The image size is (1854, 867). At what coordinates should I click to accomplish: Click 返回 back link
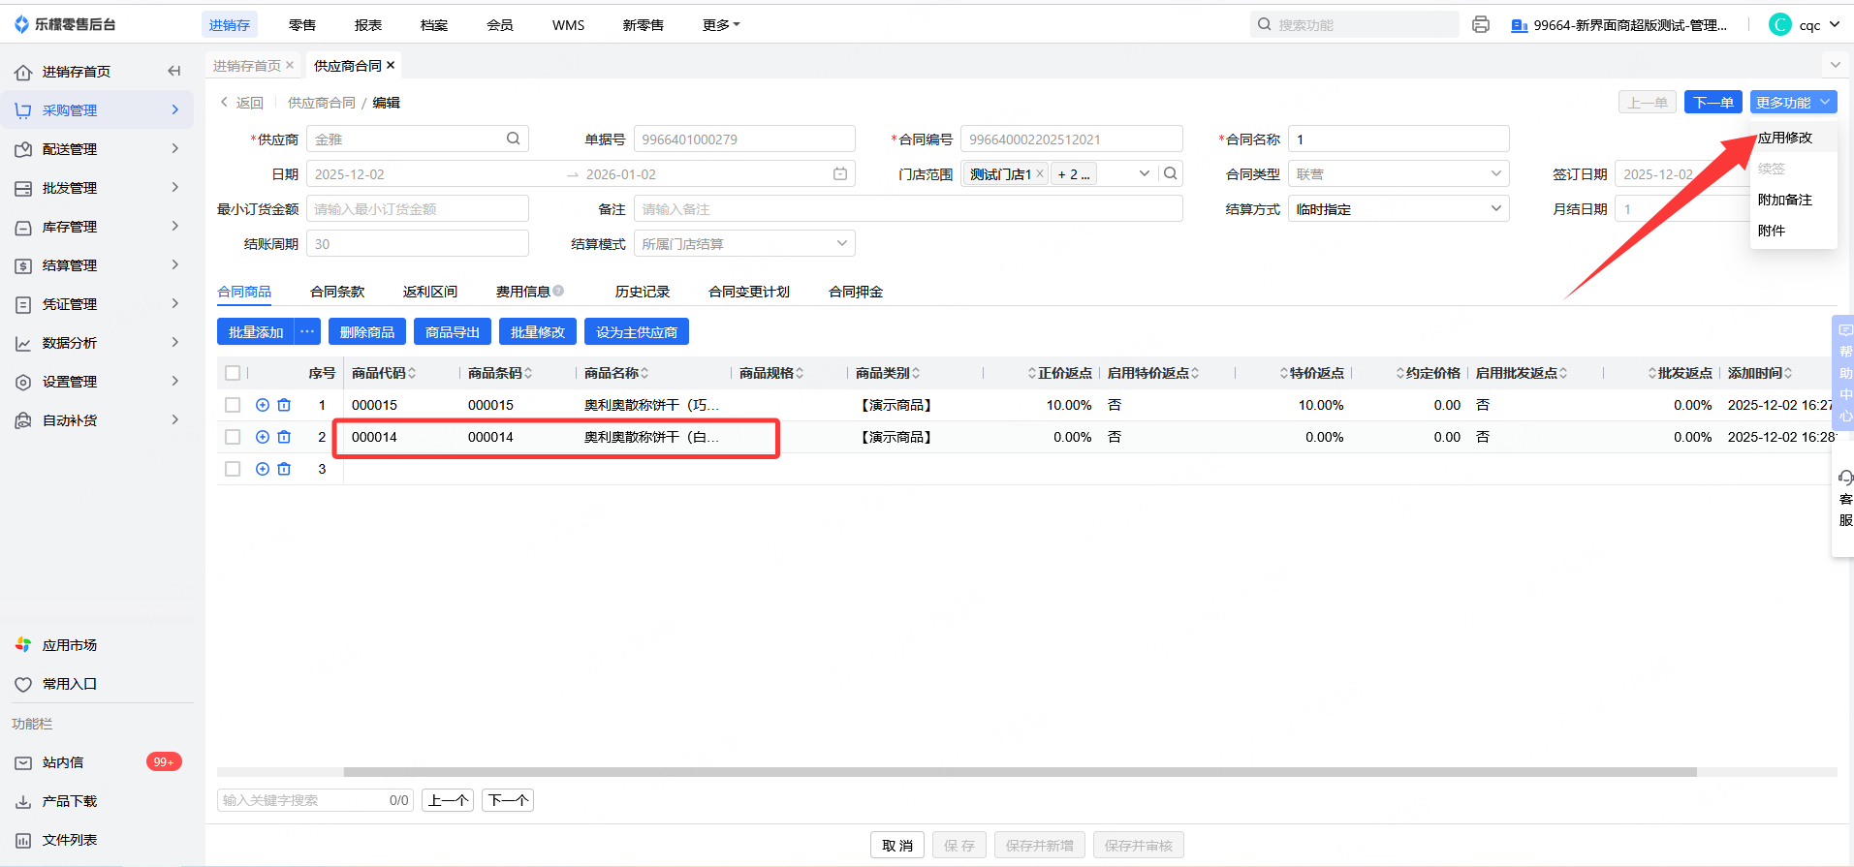click(241, 103)
